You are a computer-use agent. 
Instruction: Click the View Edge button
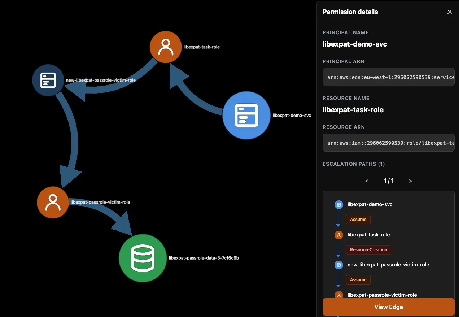click(388, 307)
